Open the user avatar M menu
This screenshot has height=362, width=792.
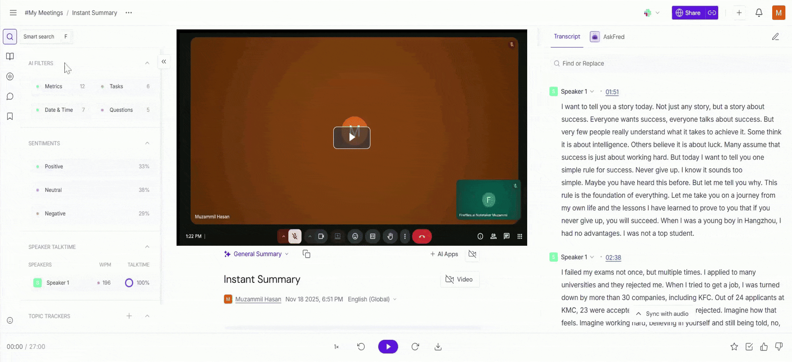pyautogui.click(x=779, y=13)
